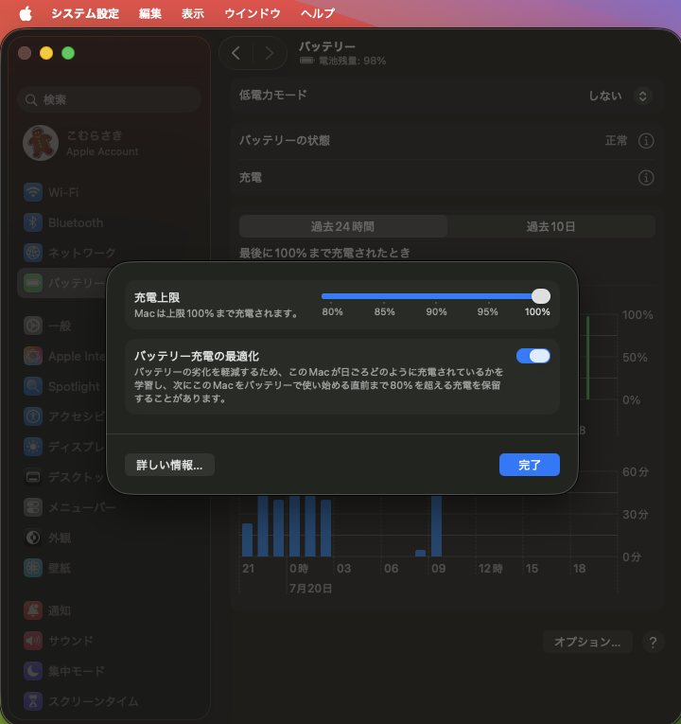681x724 pixels.
Task: Click the forward navigation arrow
Action: point(270,53)
